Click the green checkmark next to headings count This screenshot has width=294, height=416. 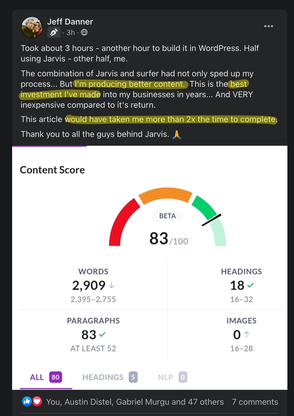[250, 285]
